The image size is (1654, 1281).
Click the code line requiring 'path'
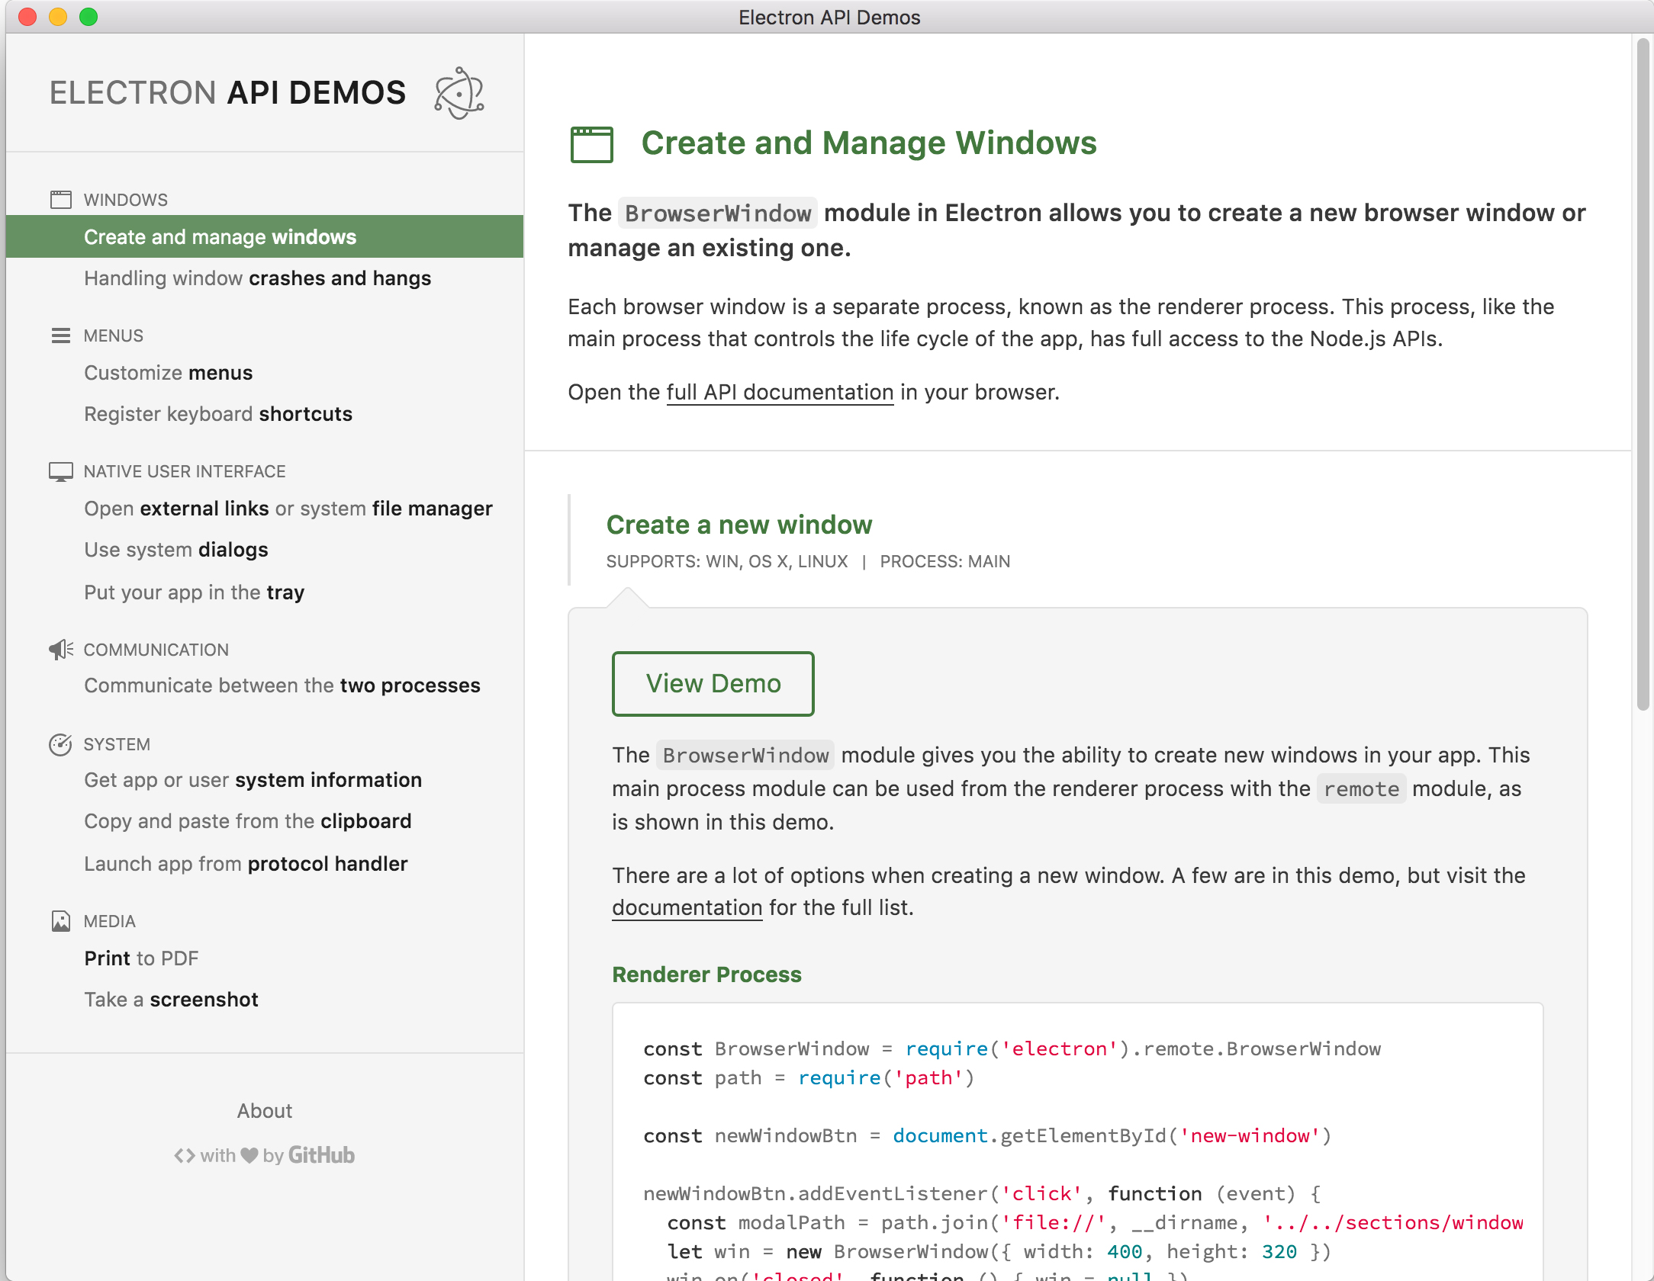809,1078
